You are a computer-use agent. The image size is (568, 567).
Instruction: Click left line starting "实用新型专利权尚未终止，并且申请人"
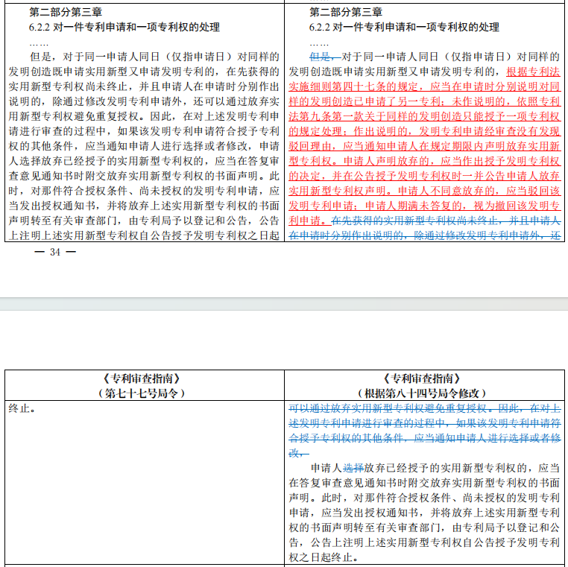click(144, 86)
